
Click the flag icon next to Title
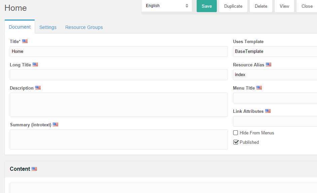point(25,41)
